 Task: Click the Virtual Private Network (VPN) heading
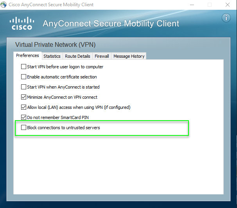click(55, 44)
